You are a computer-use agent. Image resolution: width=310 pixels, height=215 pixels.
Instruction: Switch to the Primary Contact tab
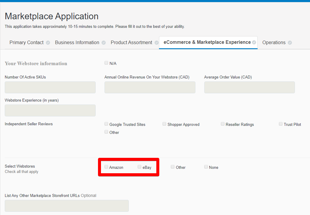pos(26,42)
